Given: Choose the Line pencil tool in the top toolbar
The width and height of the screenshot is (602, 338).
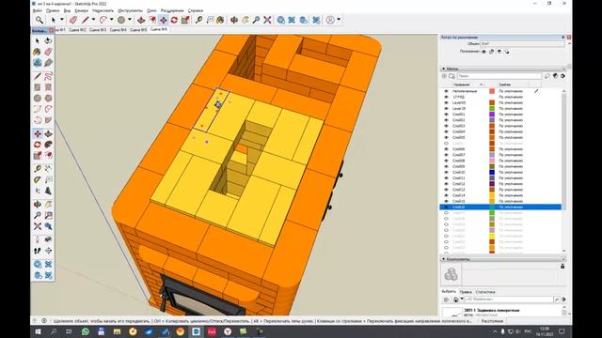Looking at the screenshot, I should [85, 20].
